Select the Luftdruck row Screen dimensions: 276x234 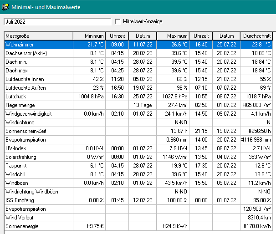pos(38,97)
